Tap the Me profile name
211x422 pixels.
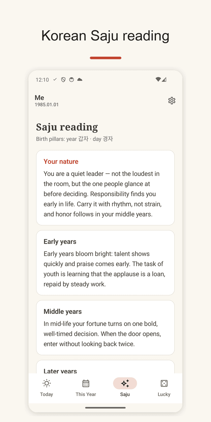coord(39,98)
